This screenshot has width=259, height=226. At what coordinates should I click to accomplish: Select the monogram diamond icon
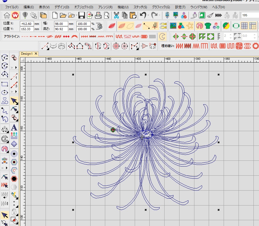[14, 144]
